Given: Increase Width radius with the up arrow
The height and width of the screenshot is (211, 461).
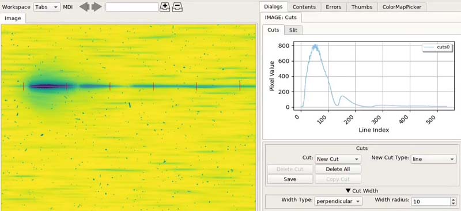Looking at the screenshot, I should tap(453, 199).
